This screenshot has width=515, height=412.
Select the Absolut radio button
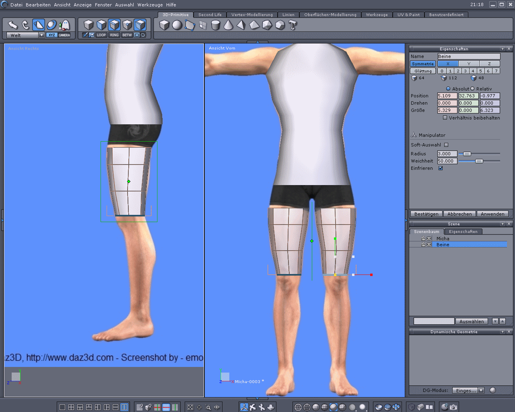point(448,89)
